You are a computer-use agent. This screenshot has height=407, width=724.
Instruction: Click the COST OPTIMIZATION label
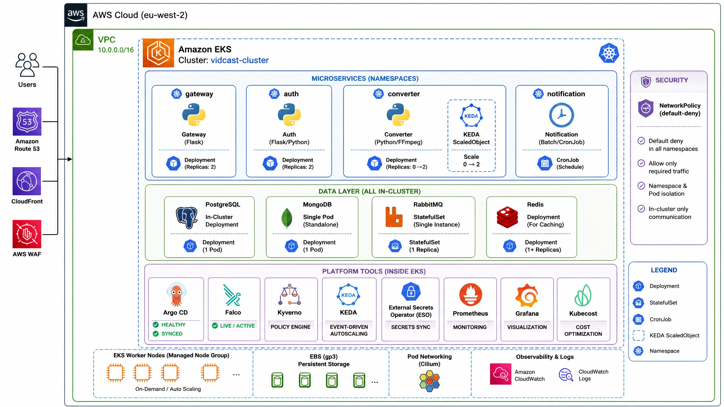(583, 331)
